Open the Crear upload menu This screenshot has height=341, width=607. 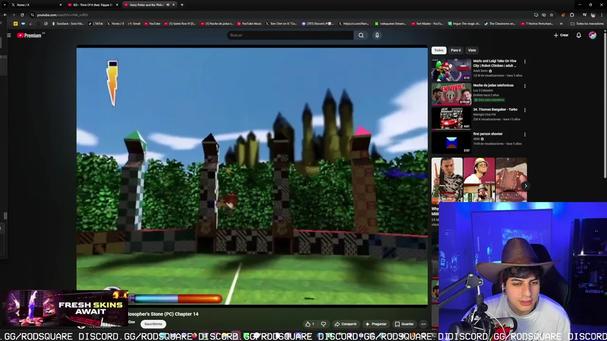pyautogui.click(x=561, y=35)
